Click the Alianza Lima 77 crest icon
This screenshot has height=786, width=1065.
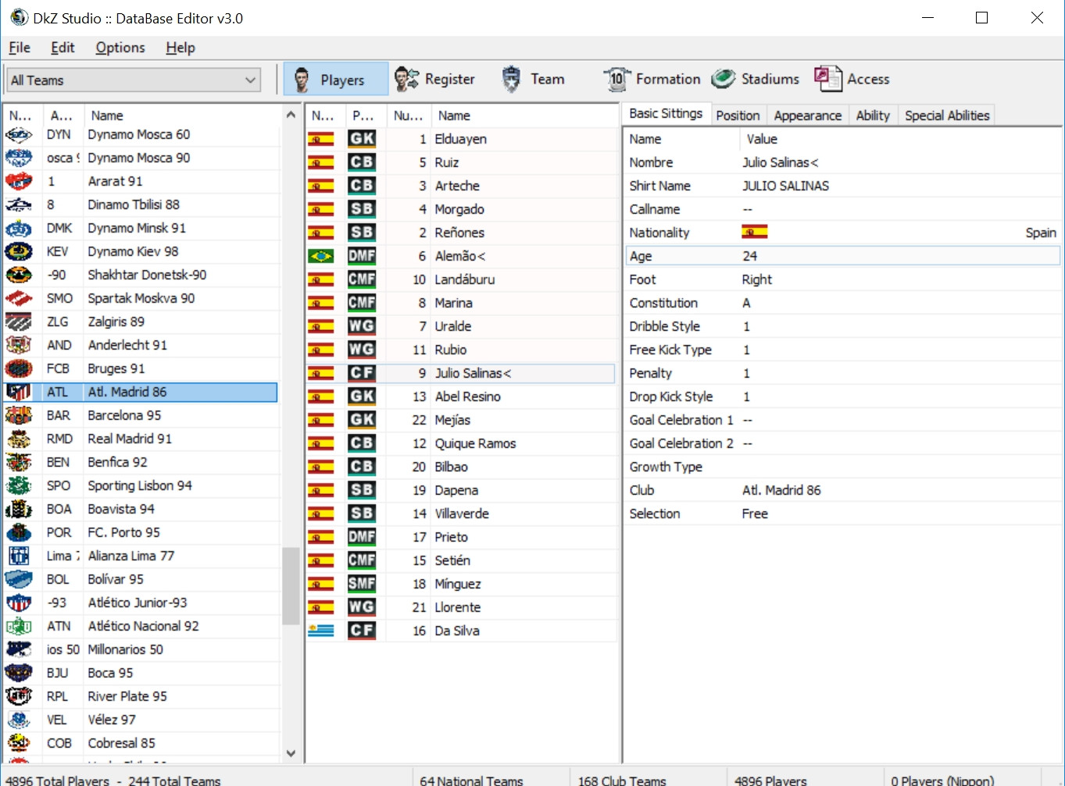tap(19, 556)
